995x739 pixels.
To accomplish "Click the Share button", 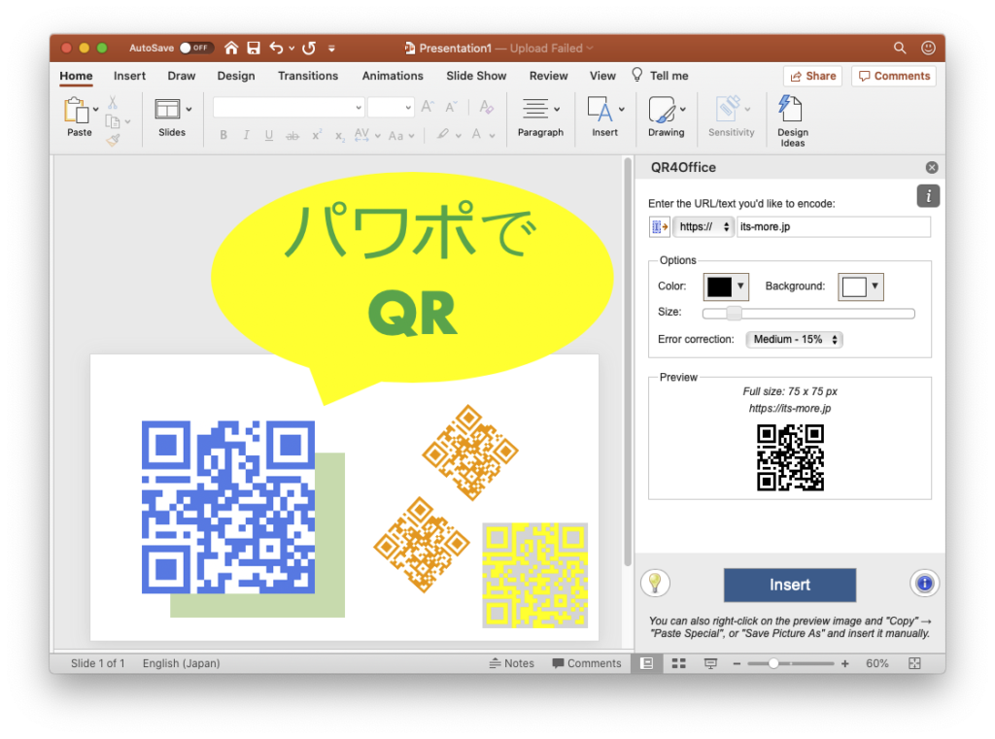I will (x=812, y=76).
